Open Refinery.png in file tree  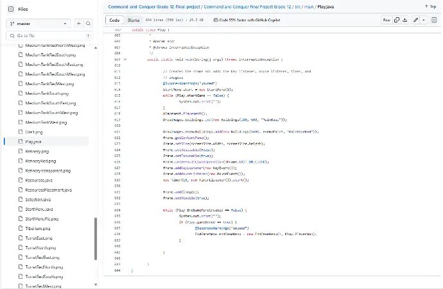pos(37,151)
